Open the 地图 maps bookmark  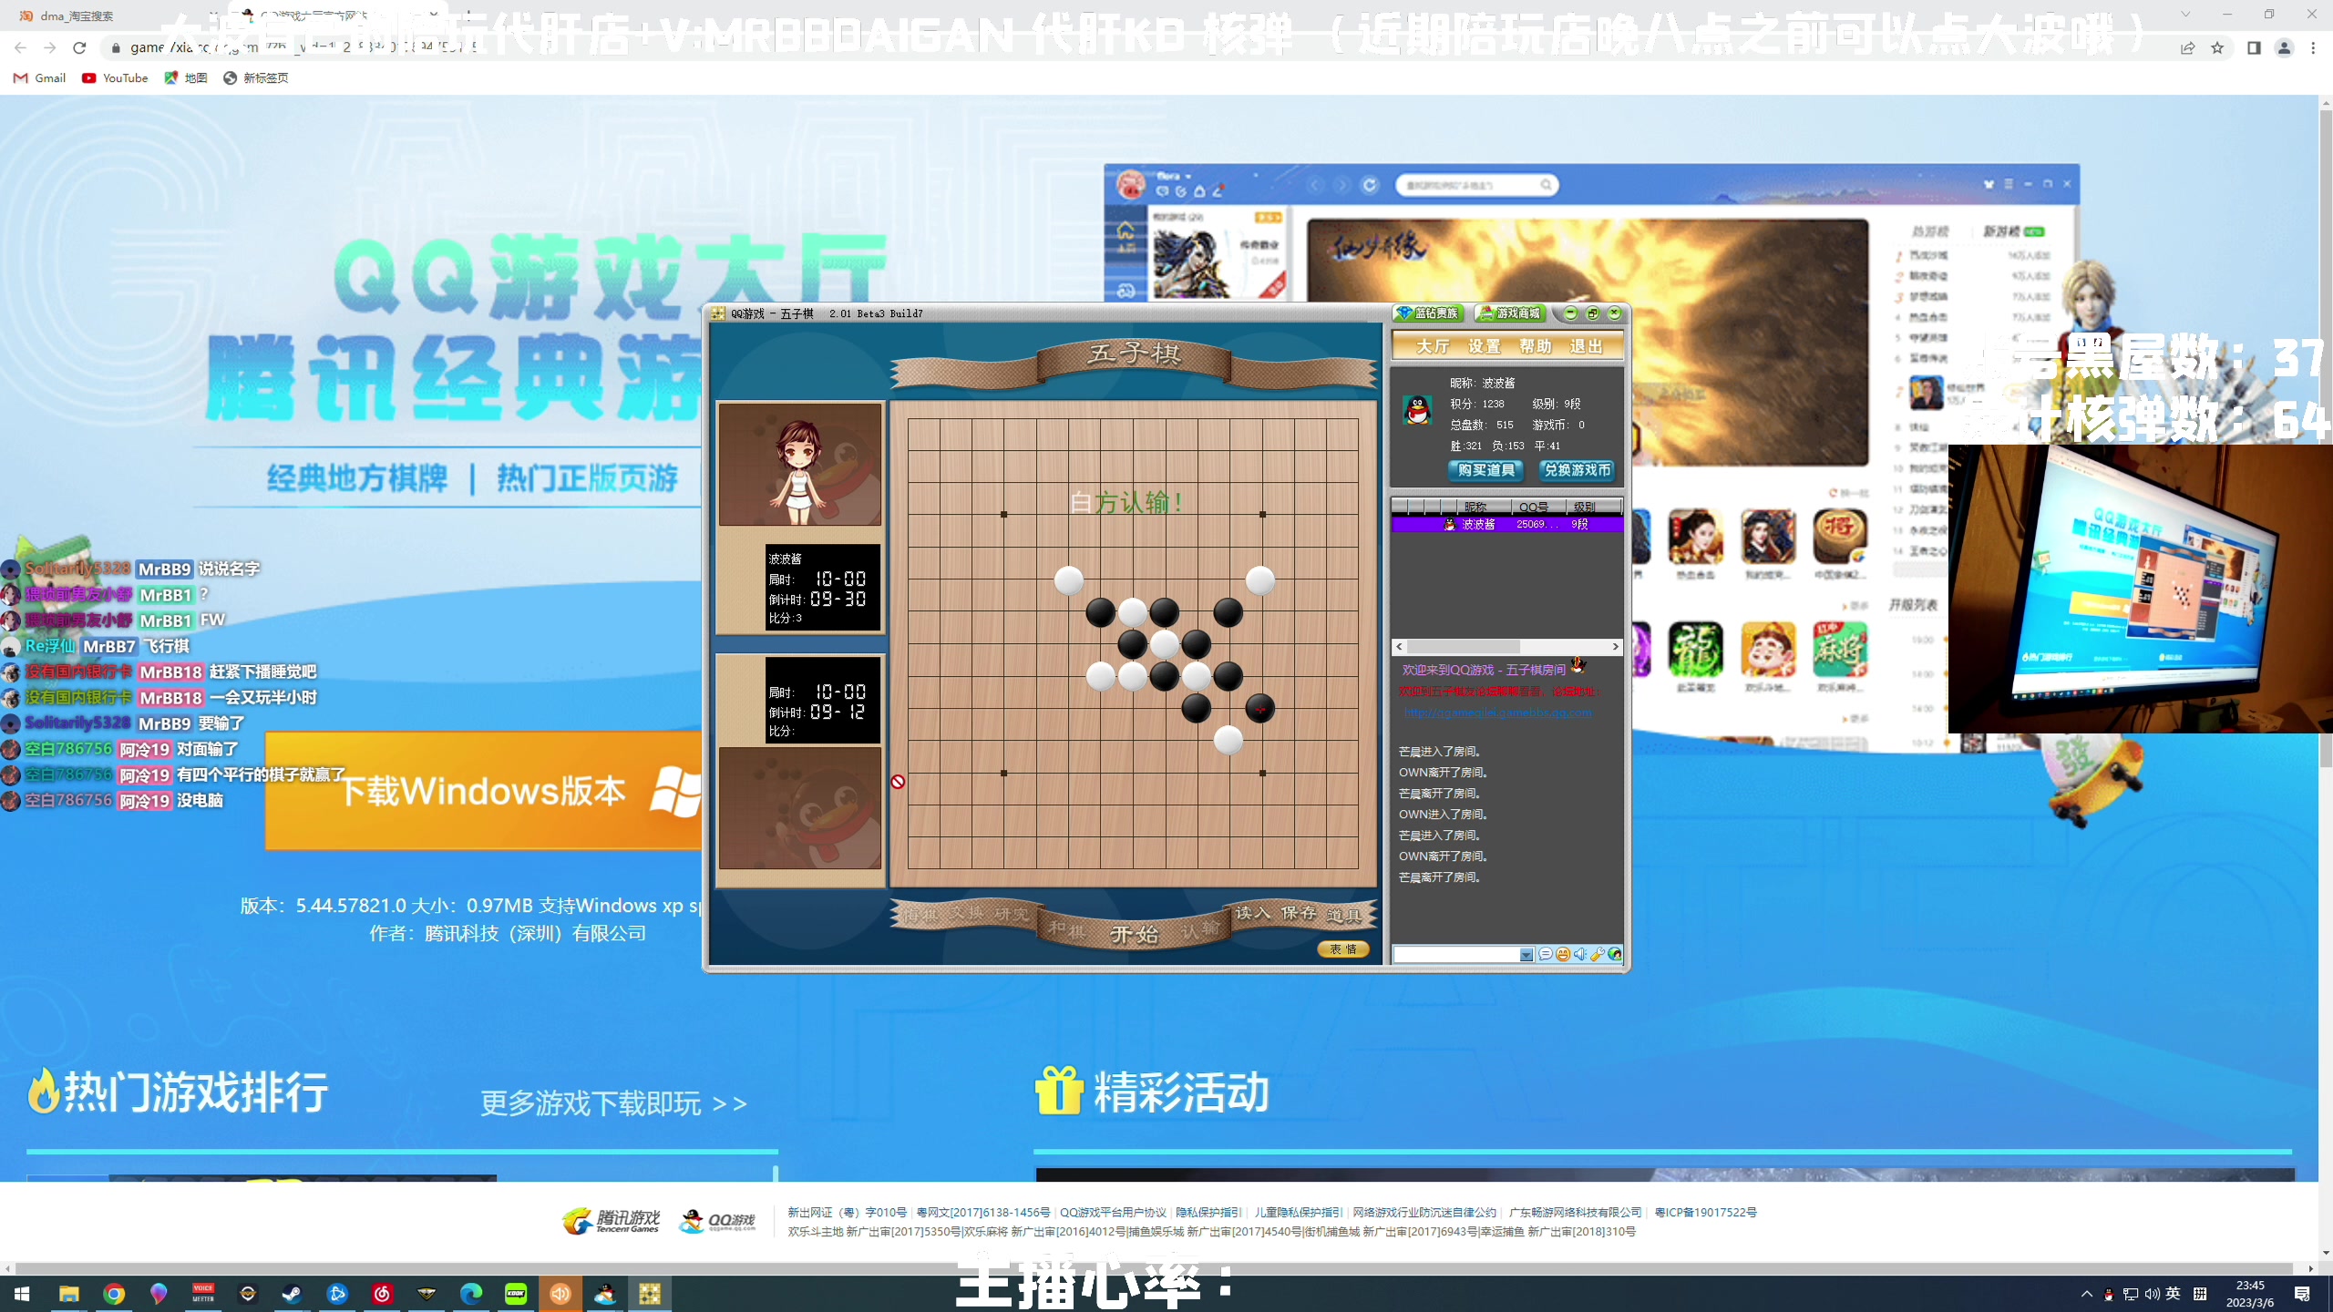(186, 78)
